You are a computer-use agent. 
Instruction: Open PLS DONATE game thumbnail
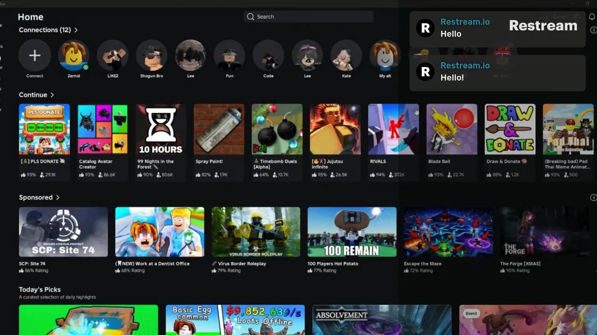coord(44,129)
